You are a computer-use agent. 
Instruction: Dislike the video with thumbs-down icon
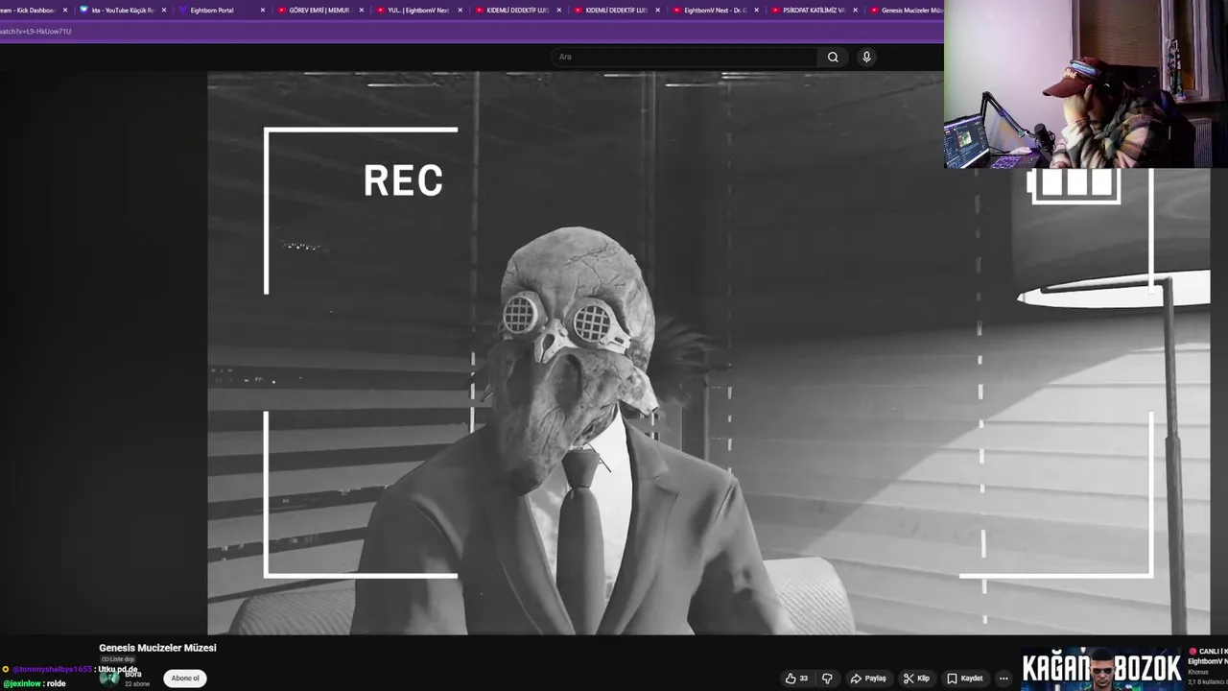point(827,678)
